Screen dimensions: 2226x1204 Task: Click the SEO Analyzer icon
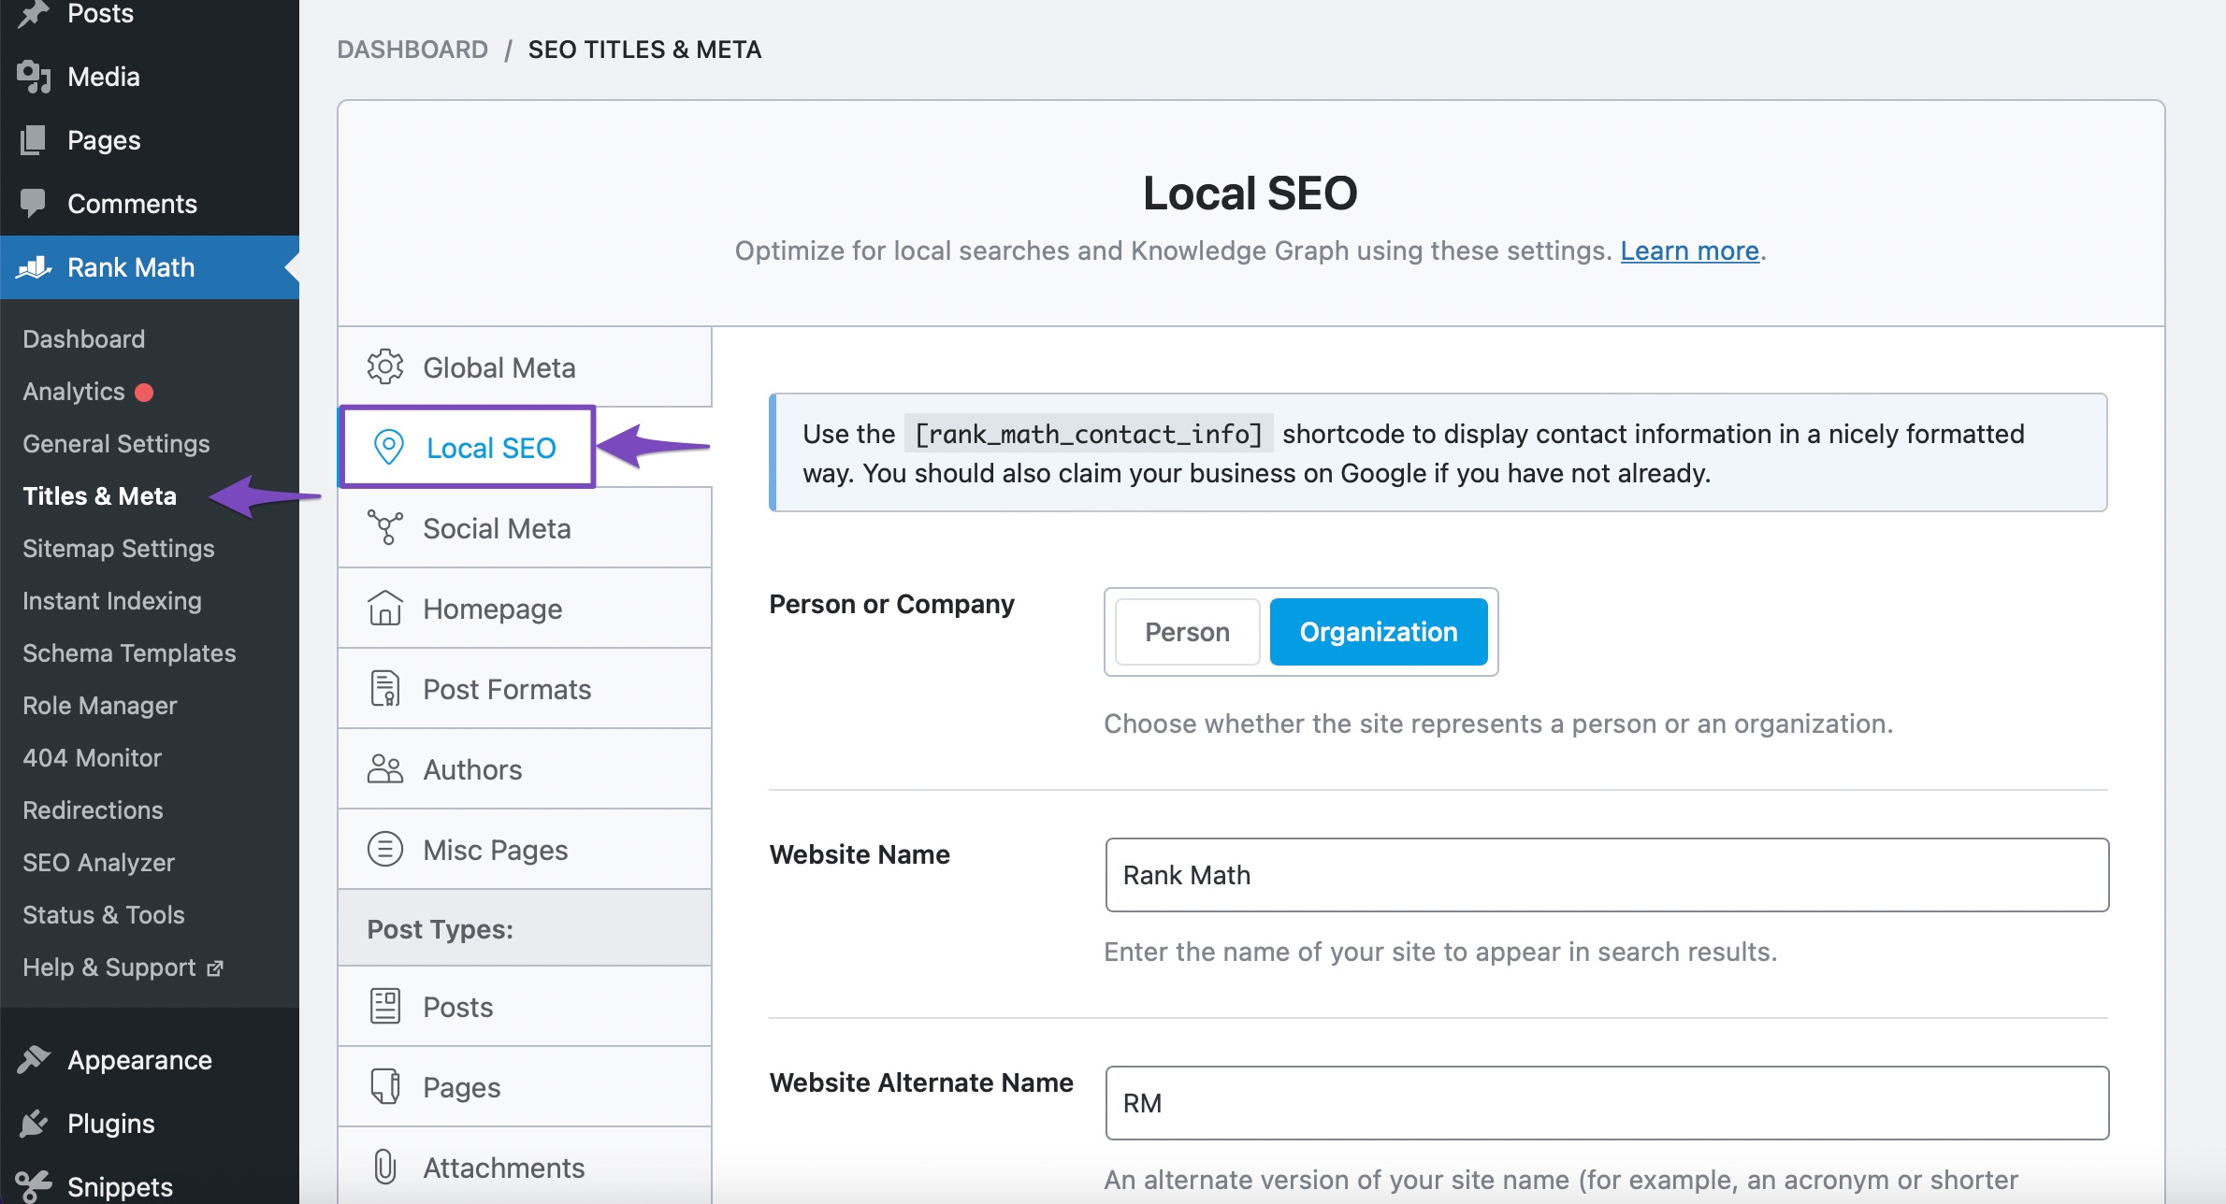[x=99, y=862]
